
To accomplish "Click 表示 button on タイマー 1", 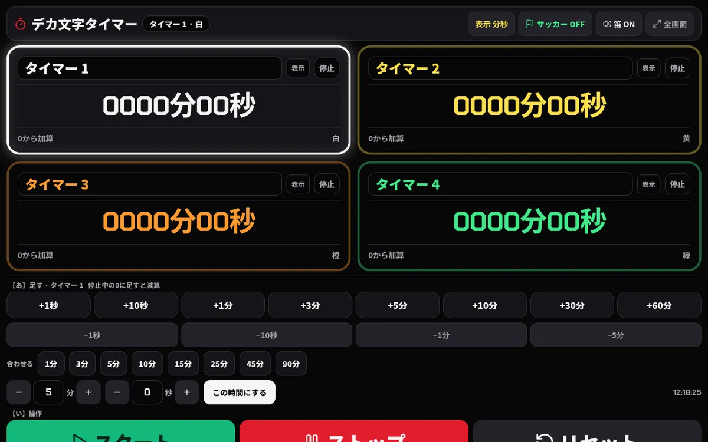I will click(x=298, y=68).
